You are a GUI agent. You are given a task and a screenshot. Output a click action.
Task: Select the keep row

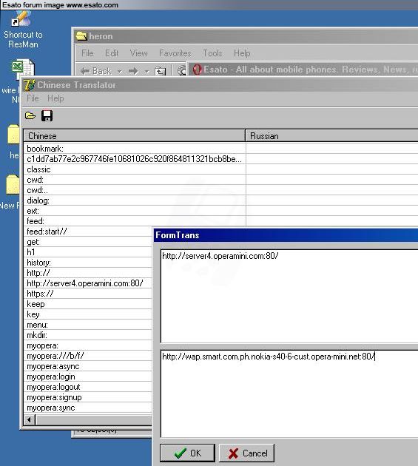[x=88, y=304]
